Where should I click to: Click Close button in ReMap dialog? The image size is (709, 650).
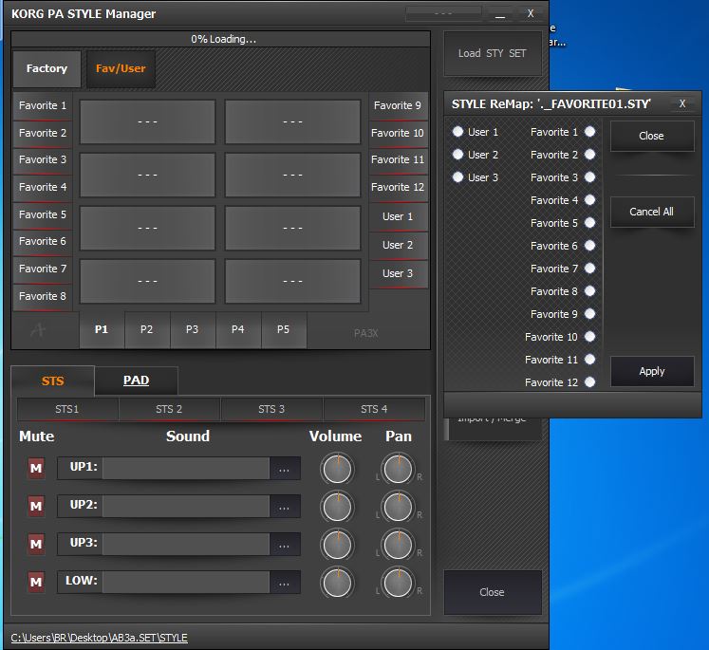pyautogui.click(x=652, y=136)
